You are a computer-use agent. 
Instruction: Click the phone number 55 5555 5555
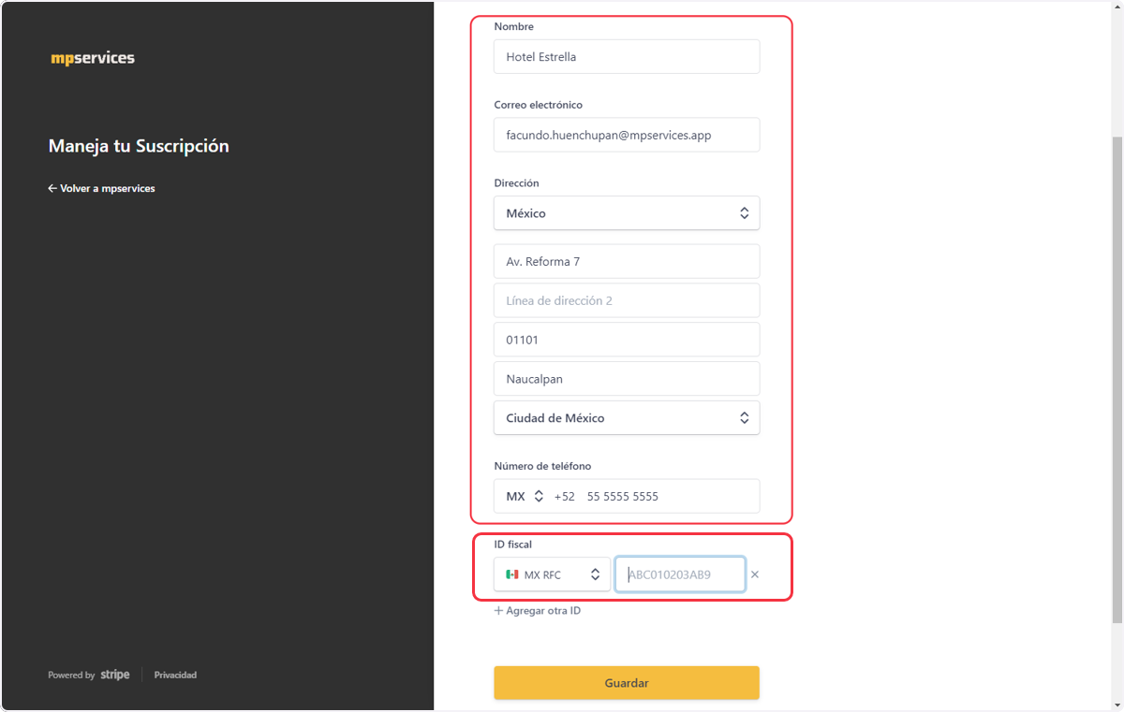623,496
